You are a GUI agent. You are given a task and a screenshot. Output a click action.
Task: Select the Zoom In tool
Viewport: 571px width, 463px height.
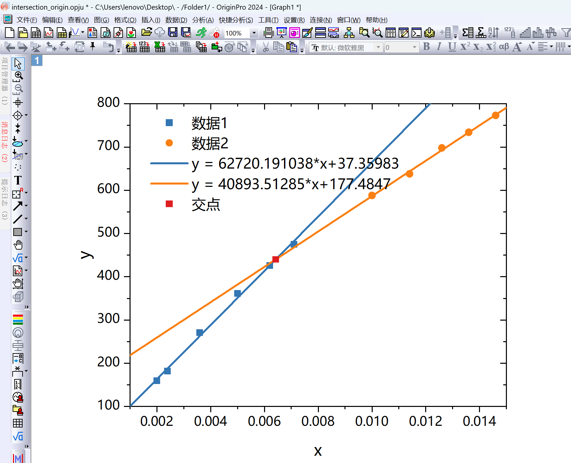pyautogui.click(x=19, y=76)
